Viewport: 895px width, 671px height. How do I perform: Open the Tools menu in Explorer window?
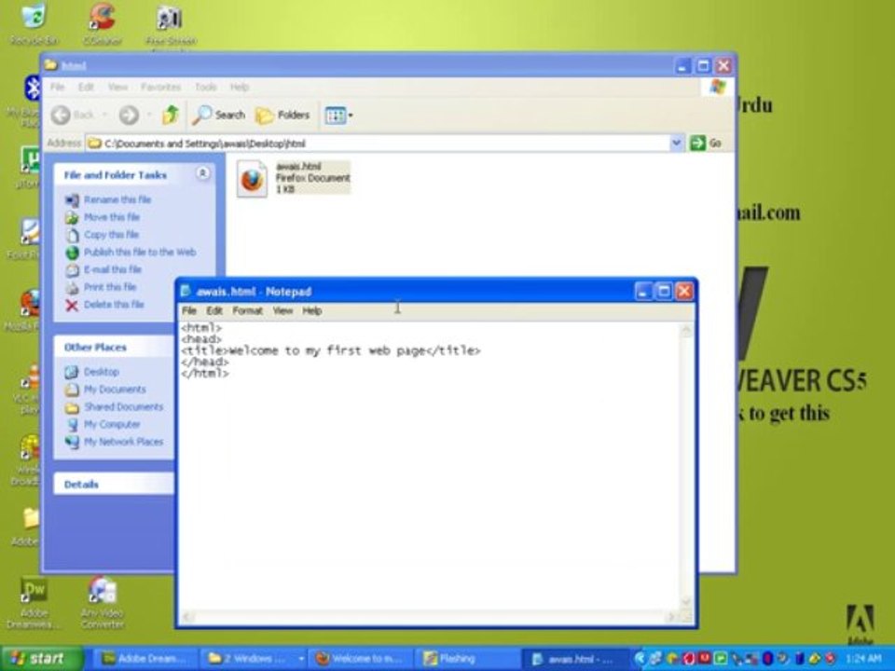tap(205, 87)
